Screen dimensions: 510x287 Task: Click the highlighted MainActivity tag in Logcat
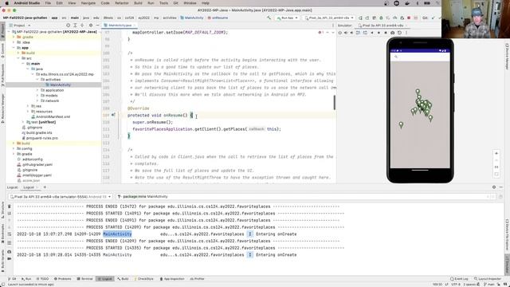[117, 234]
